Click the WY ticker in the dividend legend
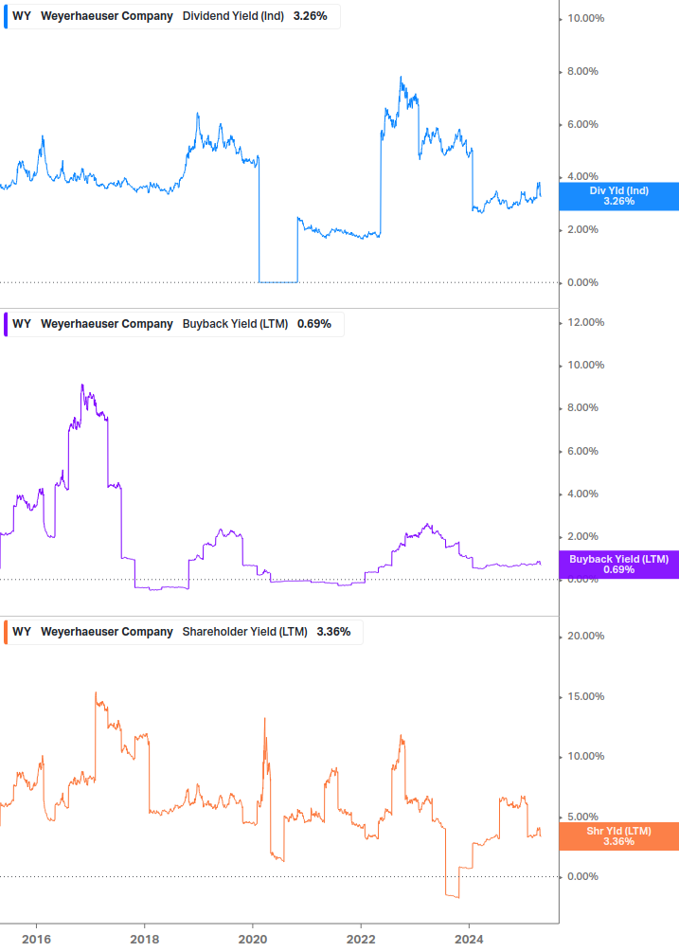 point(21,16)
